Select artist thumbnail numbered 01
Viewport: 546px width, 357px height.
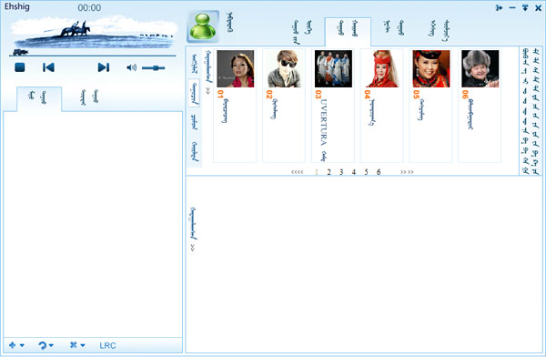click(x=236, y=68)
